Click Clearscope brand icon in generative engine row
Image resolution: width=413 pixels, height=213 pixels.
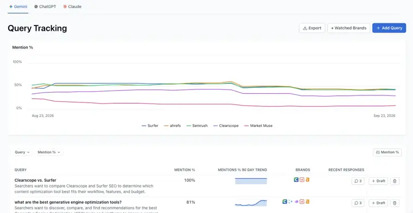pos(284,202)
